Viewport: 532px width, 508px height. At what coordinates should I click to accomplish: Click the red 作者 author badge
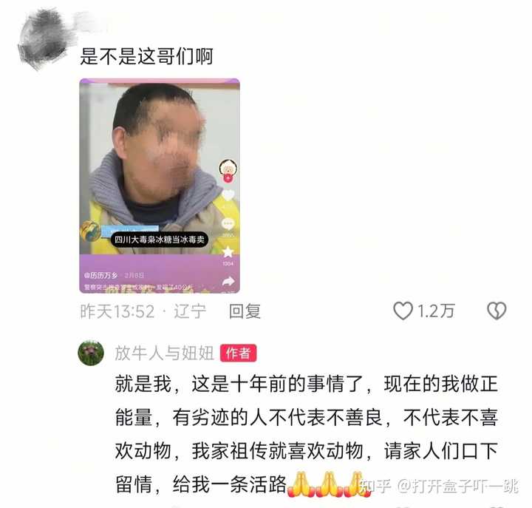[x=238, y=353]
